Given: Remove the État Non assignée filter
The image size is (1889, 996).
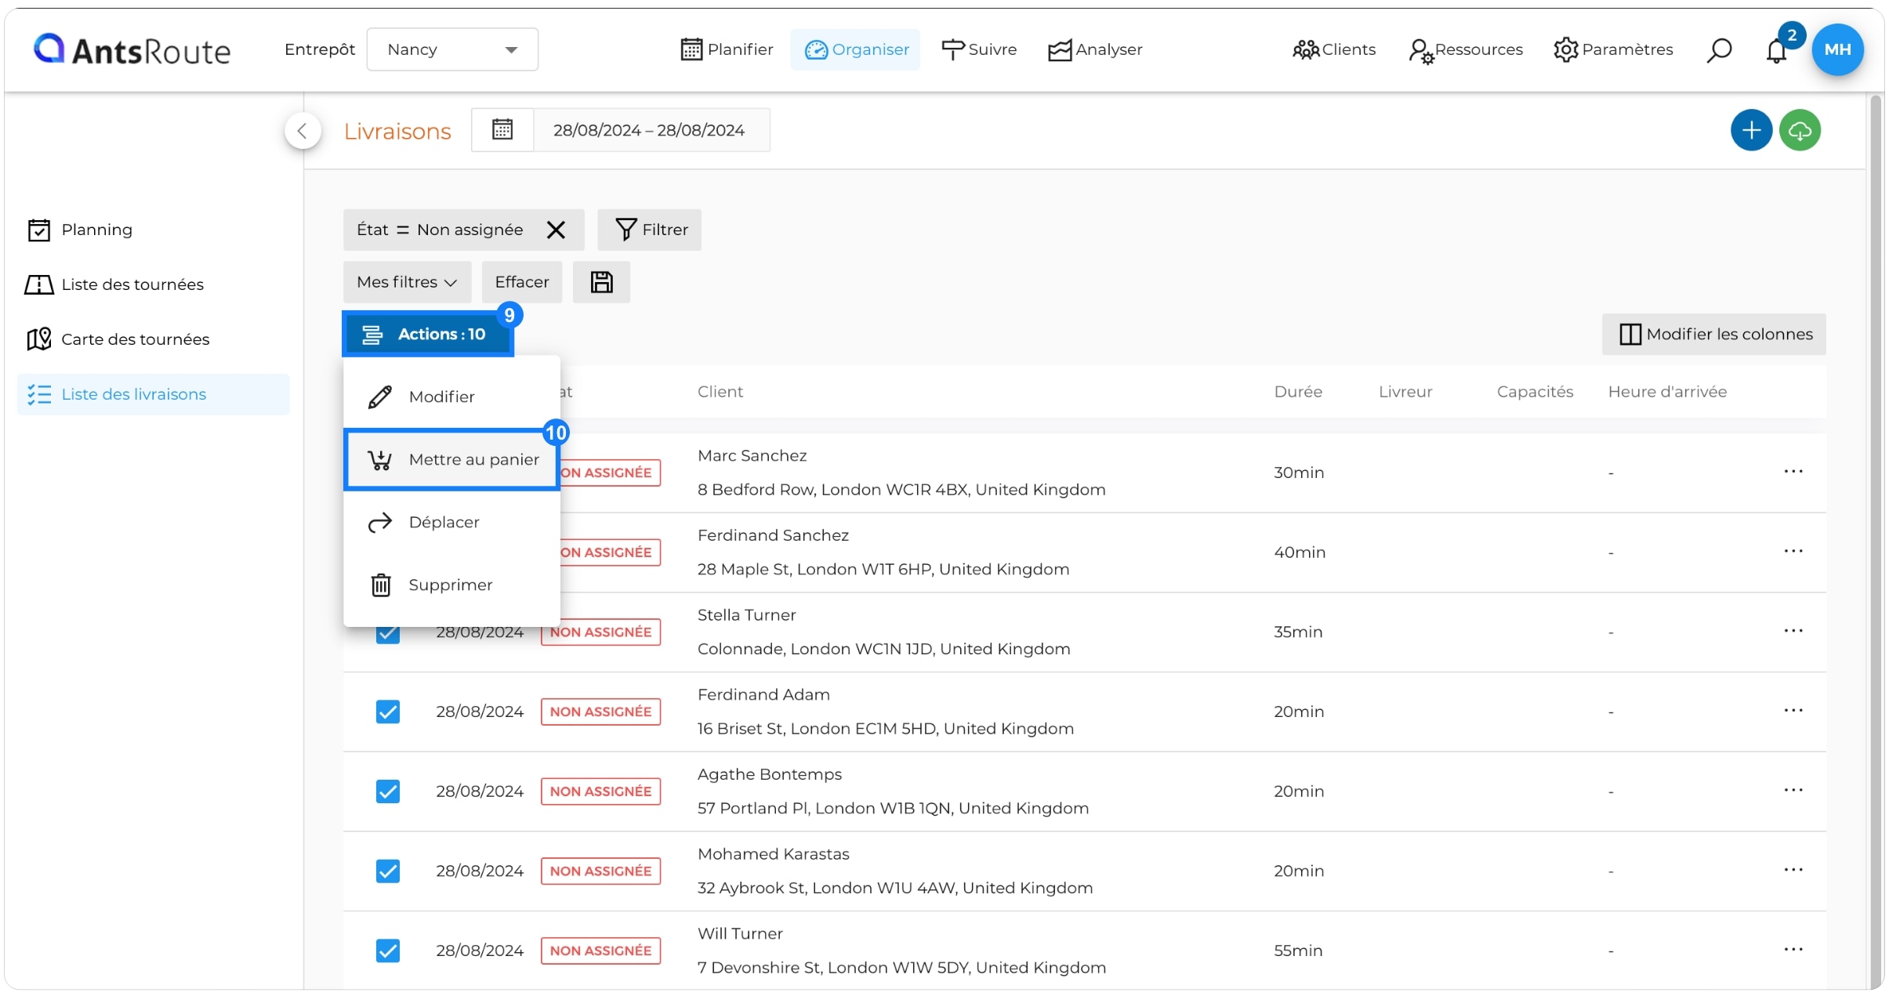Looking at the screenshot, I should 556,230.
